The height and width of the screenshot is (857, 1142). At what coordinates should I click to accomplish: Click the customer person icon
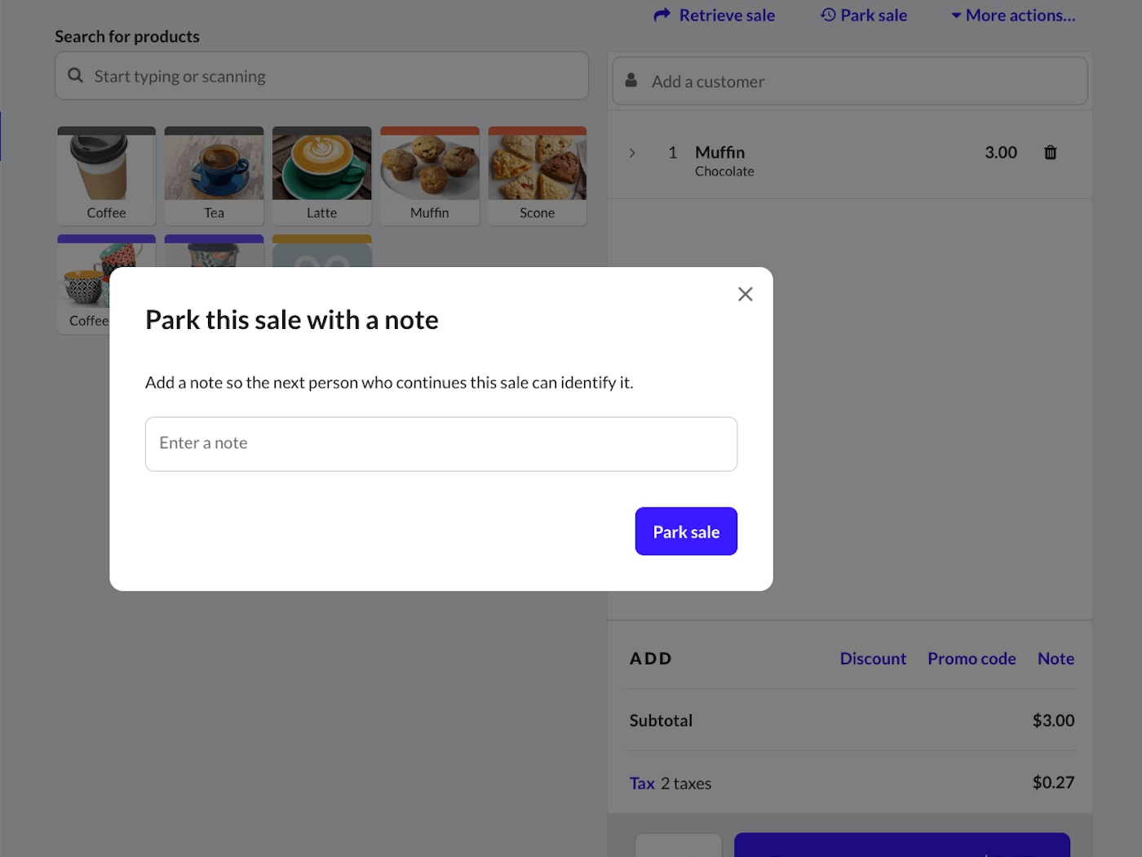pyautogui.click(x=631, y=81)
